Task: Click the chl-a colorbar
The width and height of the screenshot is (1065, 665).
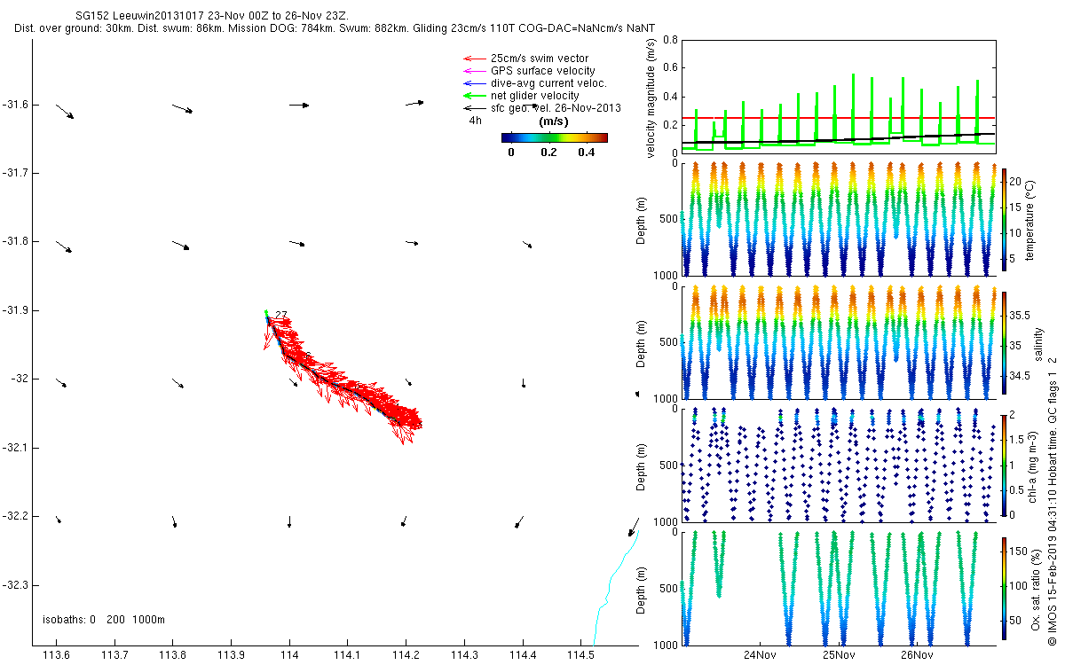Action: 1004,464
